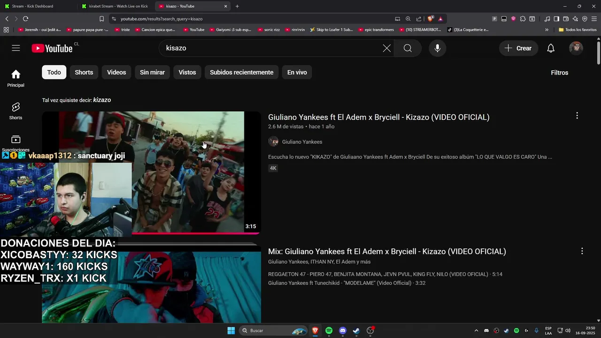The height and width of the screenshot is (338, 601).
Task: Open Brave Leo AI sparkle icon
Action: tap(575, 19)
